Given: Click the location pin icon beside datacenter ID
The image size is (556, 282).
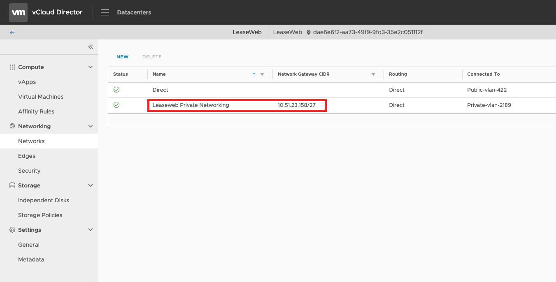Looking at the screenshot, I should pyautogui.click(x=309, y=32).
